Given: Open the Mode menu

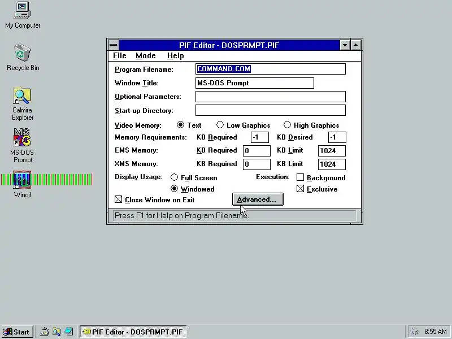Looking at the screenshot, I should [146, 55].
